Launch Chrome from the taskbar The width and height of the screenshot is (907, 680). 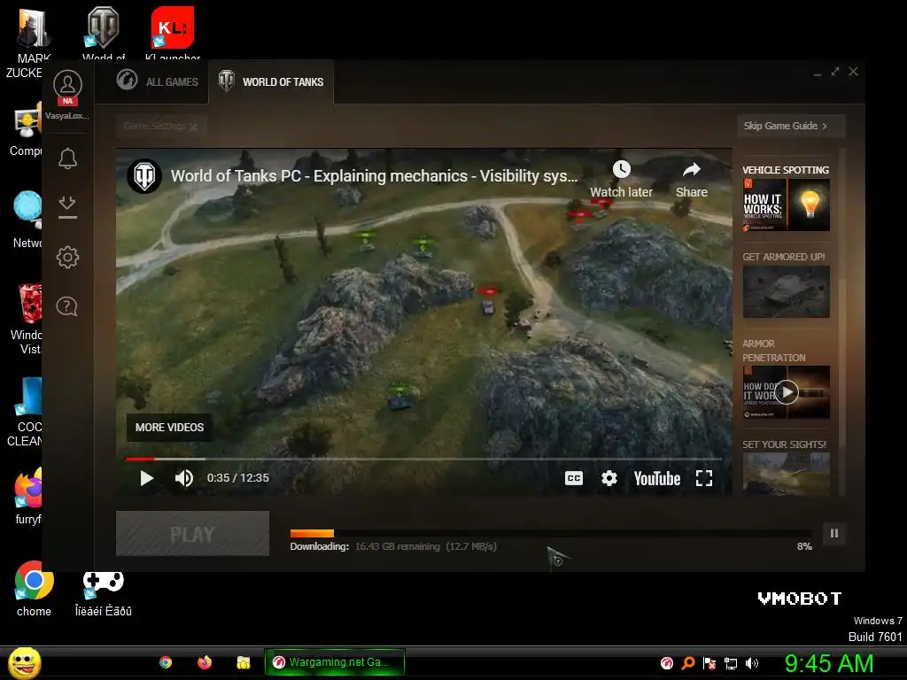point(166,662)
